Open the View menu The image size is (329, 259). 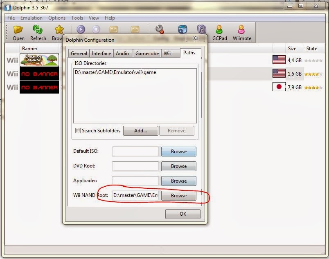pos(94,18)
